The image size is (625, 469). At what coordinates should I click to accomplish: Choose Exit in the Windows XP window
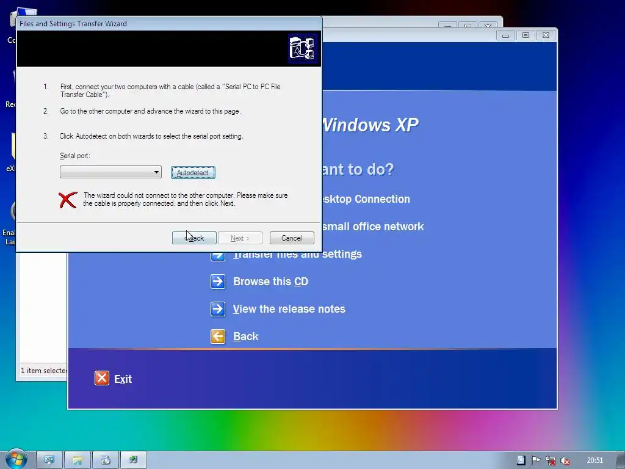coord(123,379)
